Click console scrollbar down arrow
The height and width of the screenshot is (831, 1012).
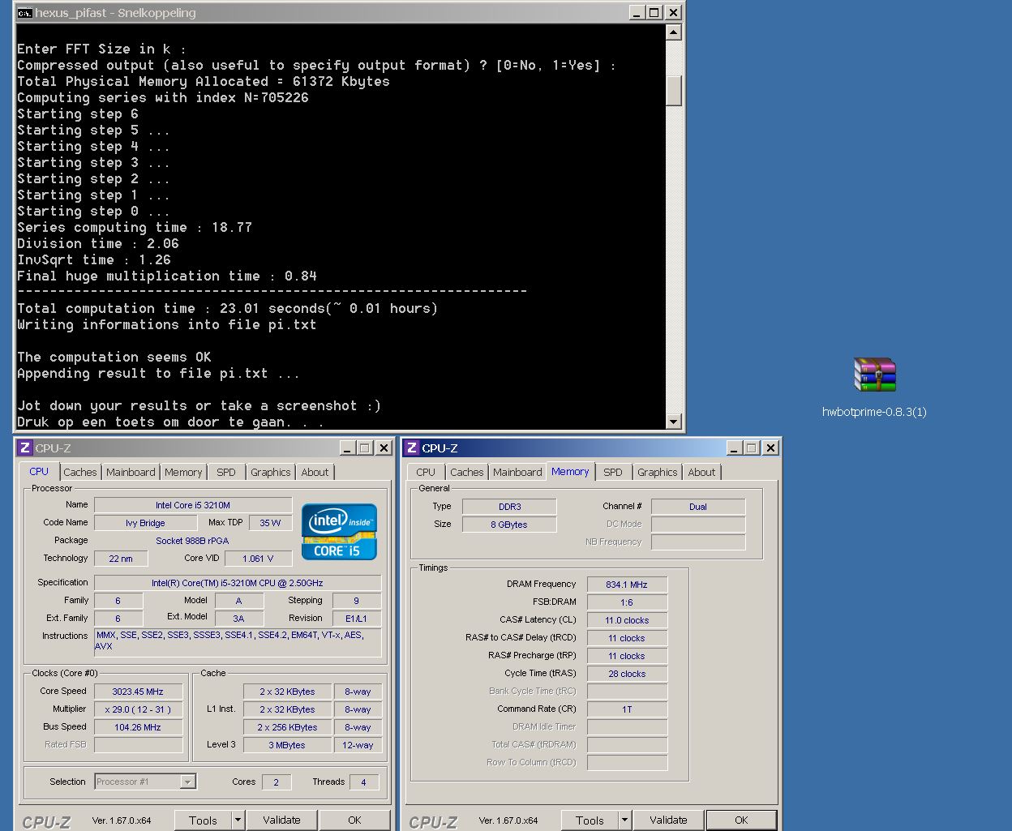tap(673, 421)
